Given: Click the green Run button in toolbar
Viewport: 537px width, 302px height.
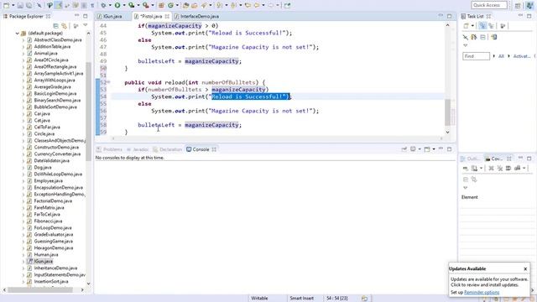Looking at the screenshot, I should [117, 5].
